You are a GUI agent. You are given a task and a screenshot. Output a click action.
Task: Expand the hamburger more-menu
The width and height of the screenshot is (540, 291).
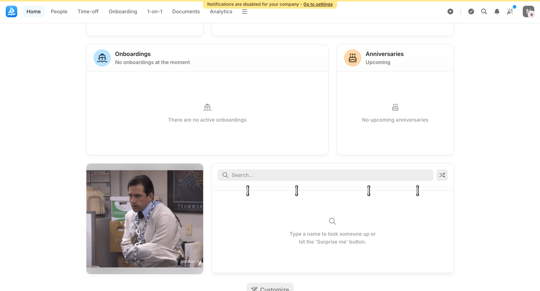click(x=245, y=11)
